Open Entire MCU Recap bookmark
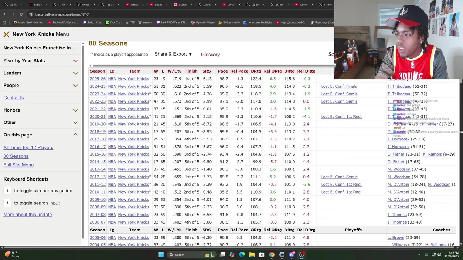Image resolution: width=463 pixels, height=260 pixels. coord(63,22)
